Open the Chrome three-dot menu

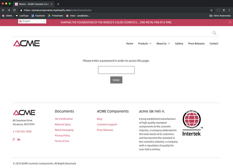pyautogui.click(x=229, y=10)
